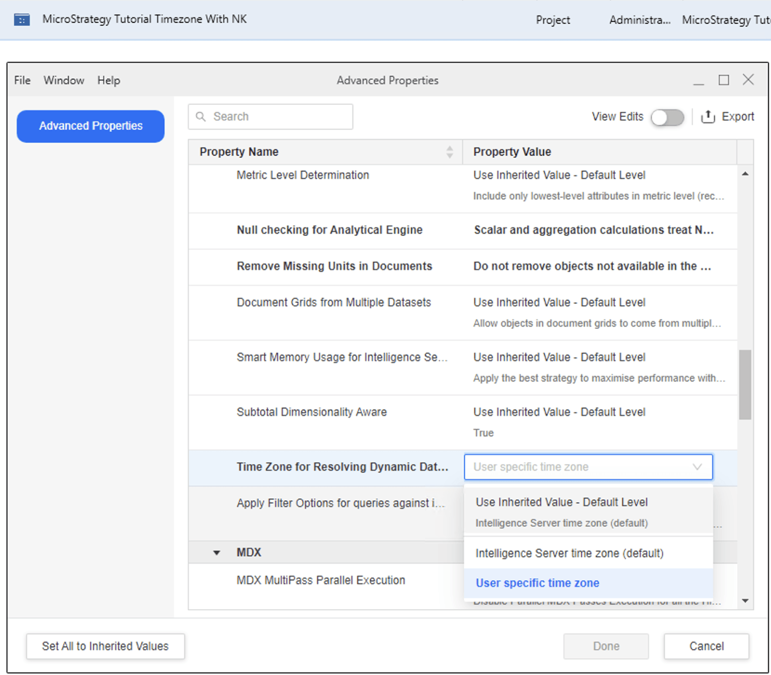
Task: Click the project icon beside MicroStrategy Tutorial Timezone
Action: tap(22, 20)
